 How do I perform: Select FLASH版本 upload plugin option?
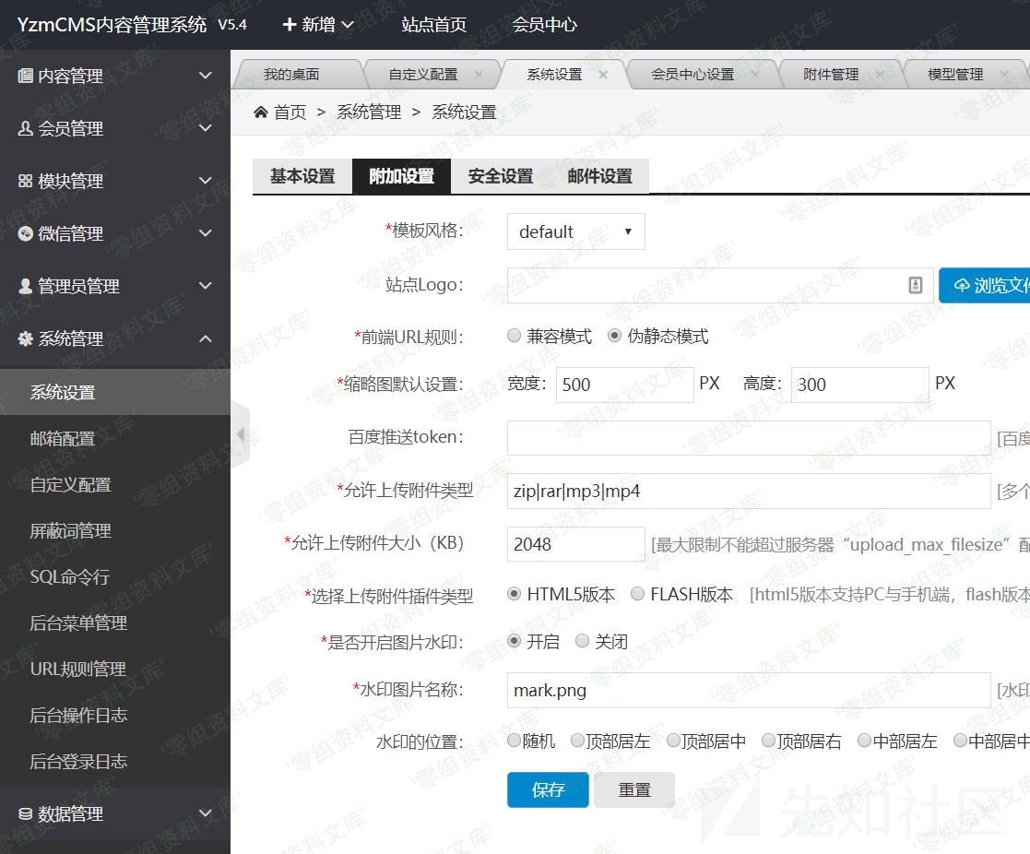(x=637, y=595)
